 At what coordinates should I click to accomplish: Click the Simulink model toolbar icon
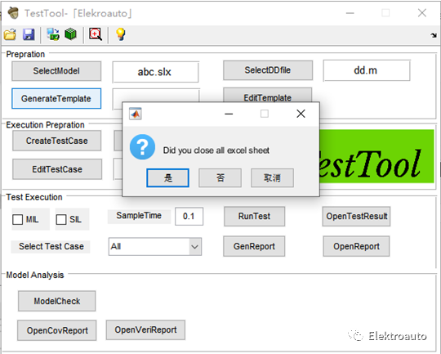pyautogui.click(x=53, y=34)
